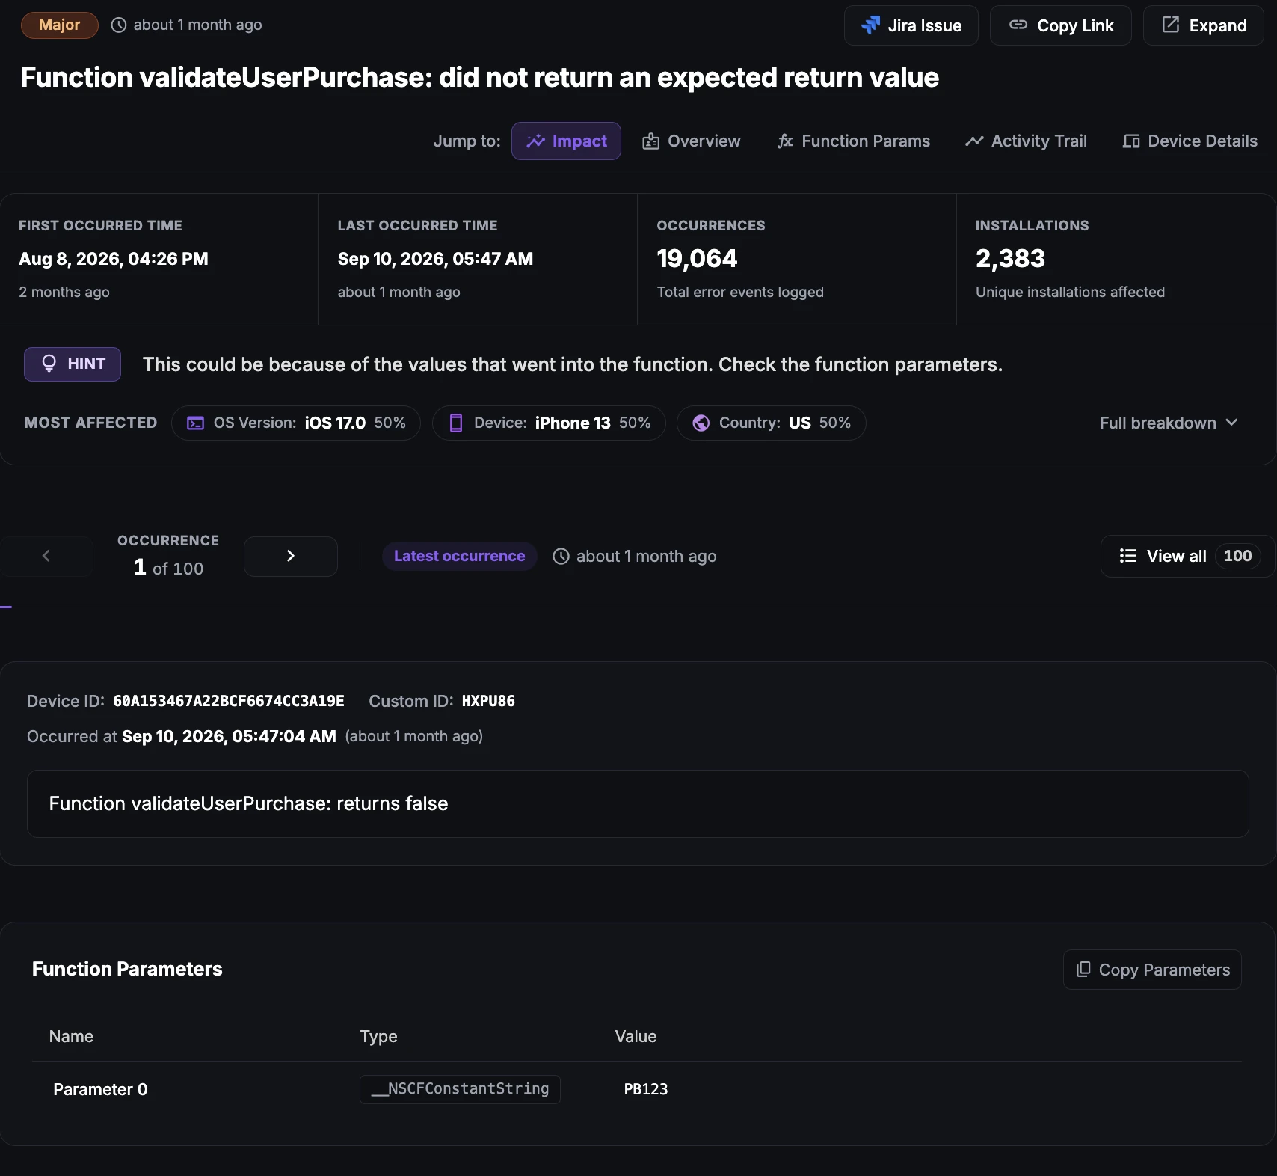Click the Activity Trail graph icon
Viewport: 1277px width, 1176px height.
click(974, 141)
